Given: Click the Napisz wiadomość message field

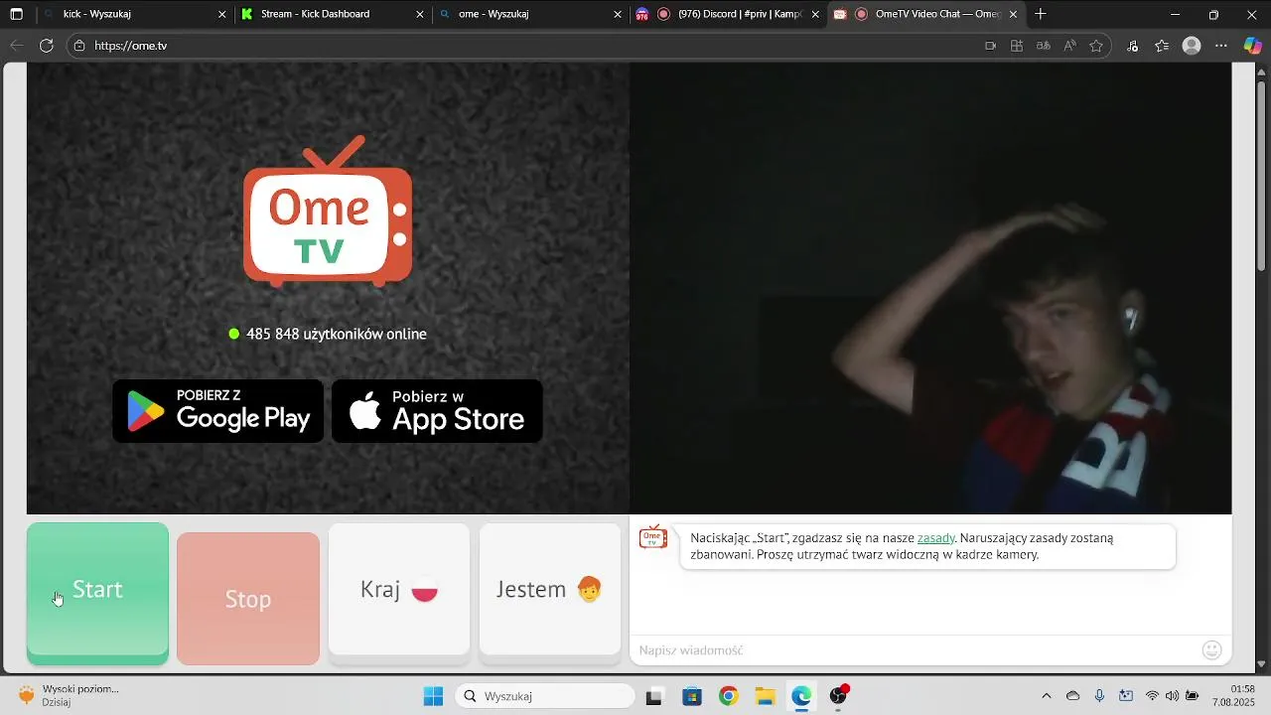Looking at the screenshot, I should [x=914, y=650].
